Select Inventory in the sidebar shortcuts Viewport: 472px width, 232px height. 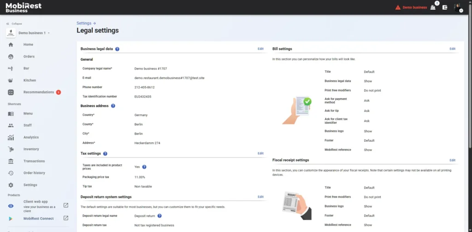(31, 149)
